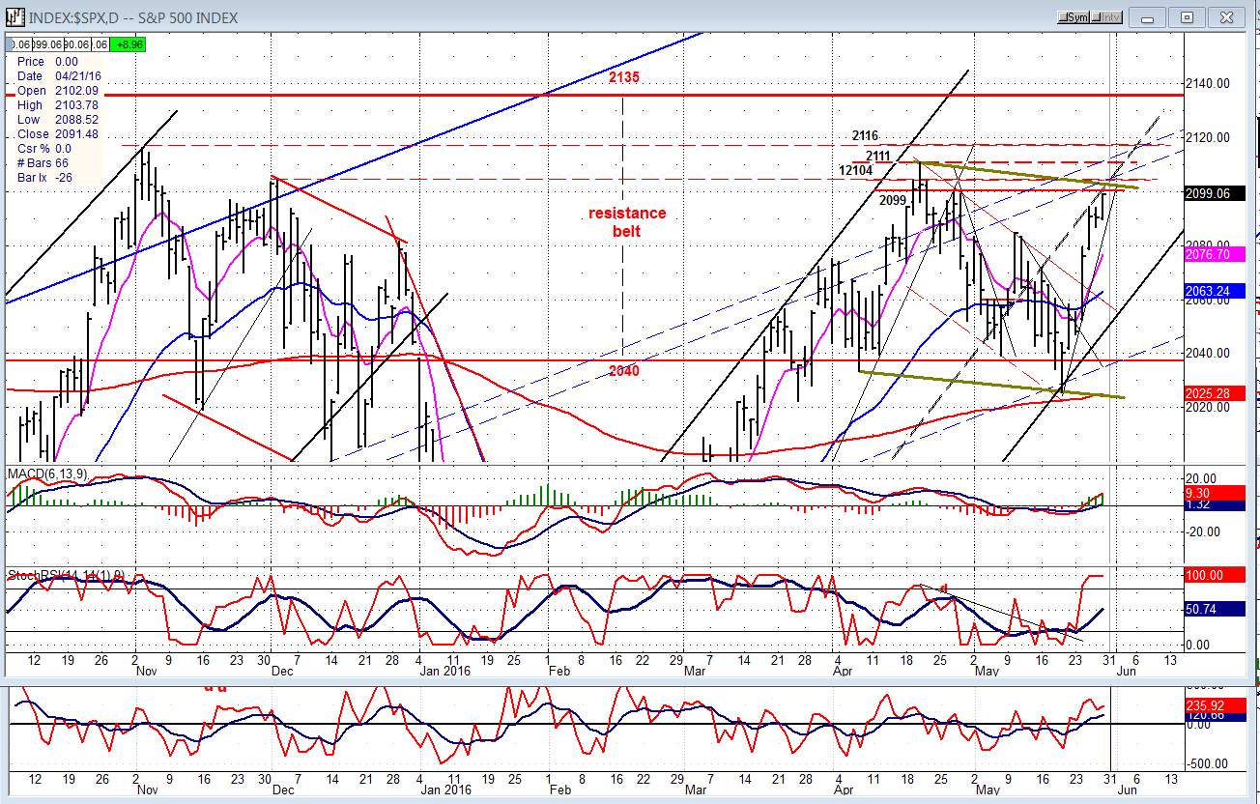Click the 2116 price annotation

tap(866, 135)
